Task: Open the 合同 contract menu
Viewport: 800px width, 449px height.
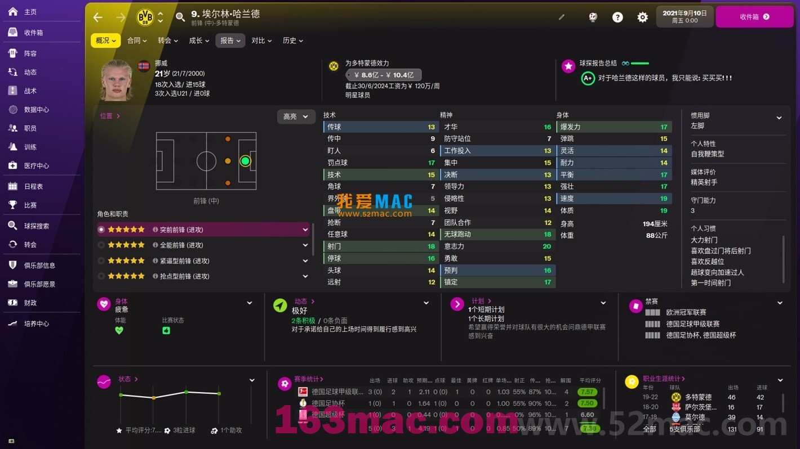Action: coord(137,41)
